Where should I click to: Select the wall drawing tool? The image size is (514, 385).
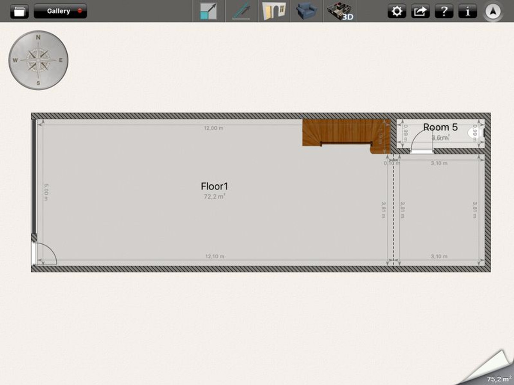pos(241,11)
